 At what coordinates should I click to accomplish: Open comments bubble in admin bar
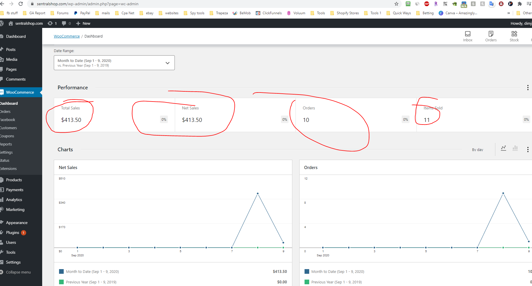(x=66, y=23)
